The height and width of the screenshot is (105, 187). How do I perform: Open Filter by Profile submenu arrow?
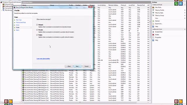[x=185, y=10]
